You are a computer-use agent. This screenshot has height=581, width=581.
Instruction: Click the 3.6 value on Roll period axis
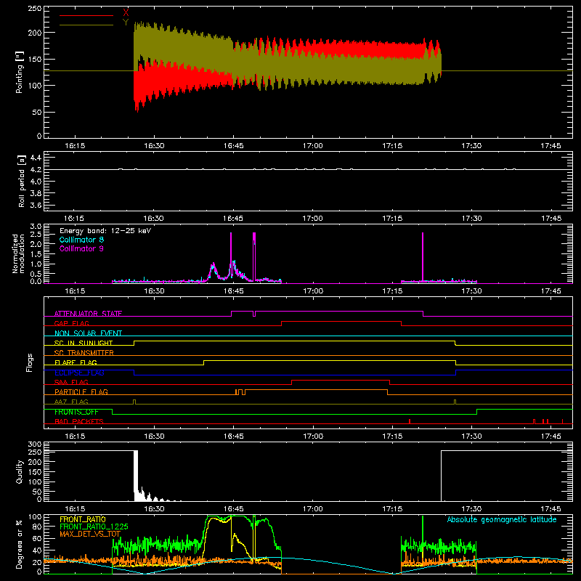(x=36, y=205)
